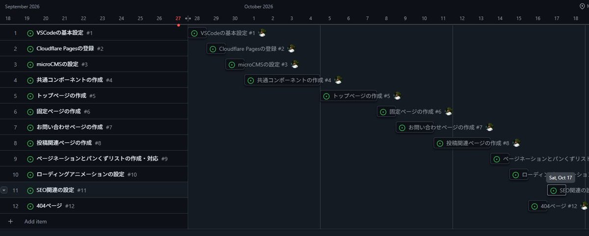The width and height of the screenshot is (589, 236).
Task: Click the plus icon beside Add item
Action: (x=10, y=221)
